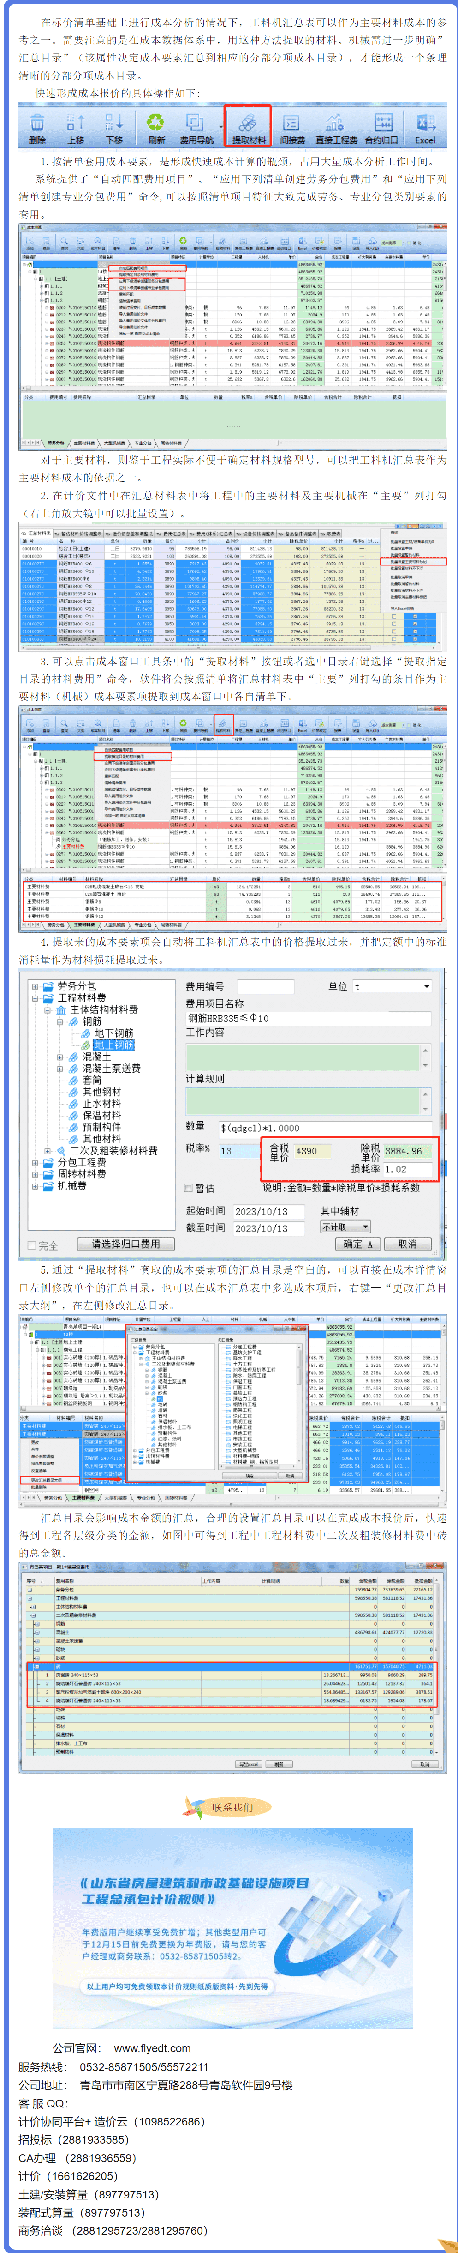Collapse the 钢筋 tree node

(59, 1021)
